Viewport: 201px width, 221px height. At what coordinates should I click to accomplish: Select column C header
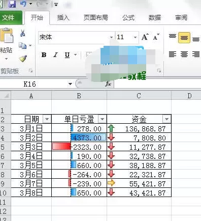(x=139, y=96)
